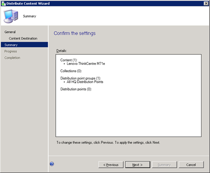Screen dimensions: 210x173
Task: Open the Content Destination step
Action: pos(23,38)
